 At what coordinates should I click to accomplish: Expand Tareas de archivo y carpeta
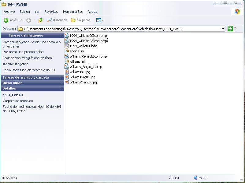(x=61, y=78)
